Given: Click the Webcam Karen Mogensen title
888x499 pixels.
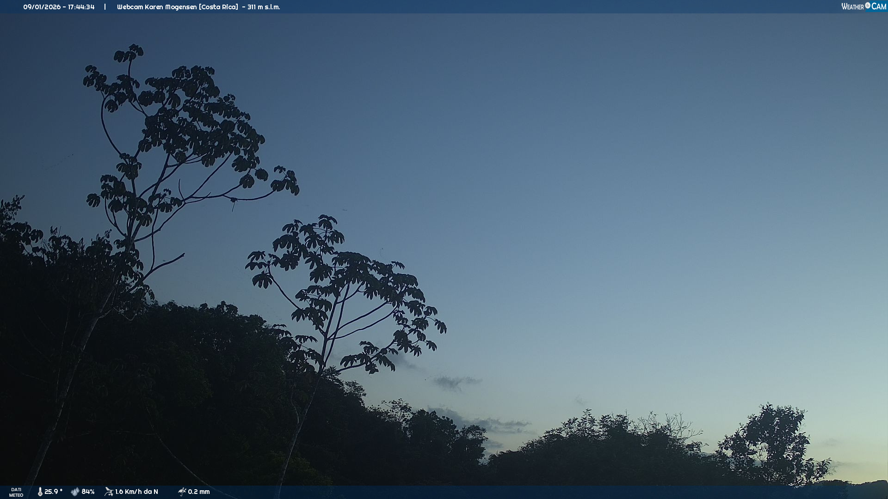Looking at the screenshot, I should pyautogui.click(x=157, y=7).
